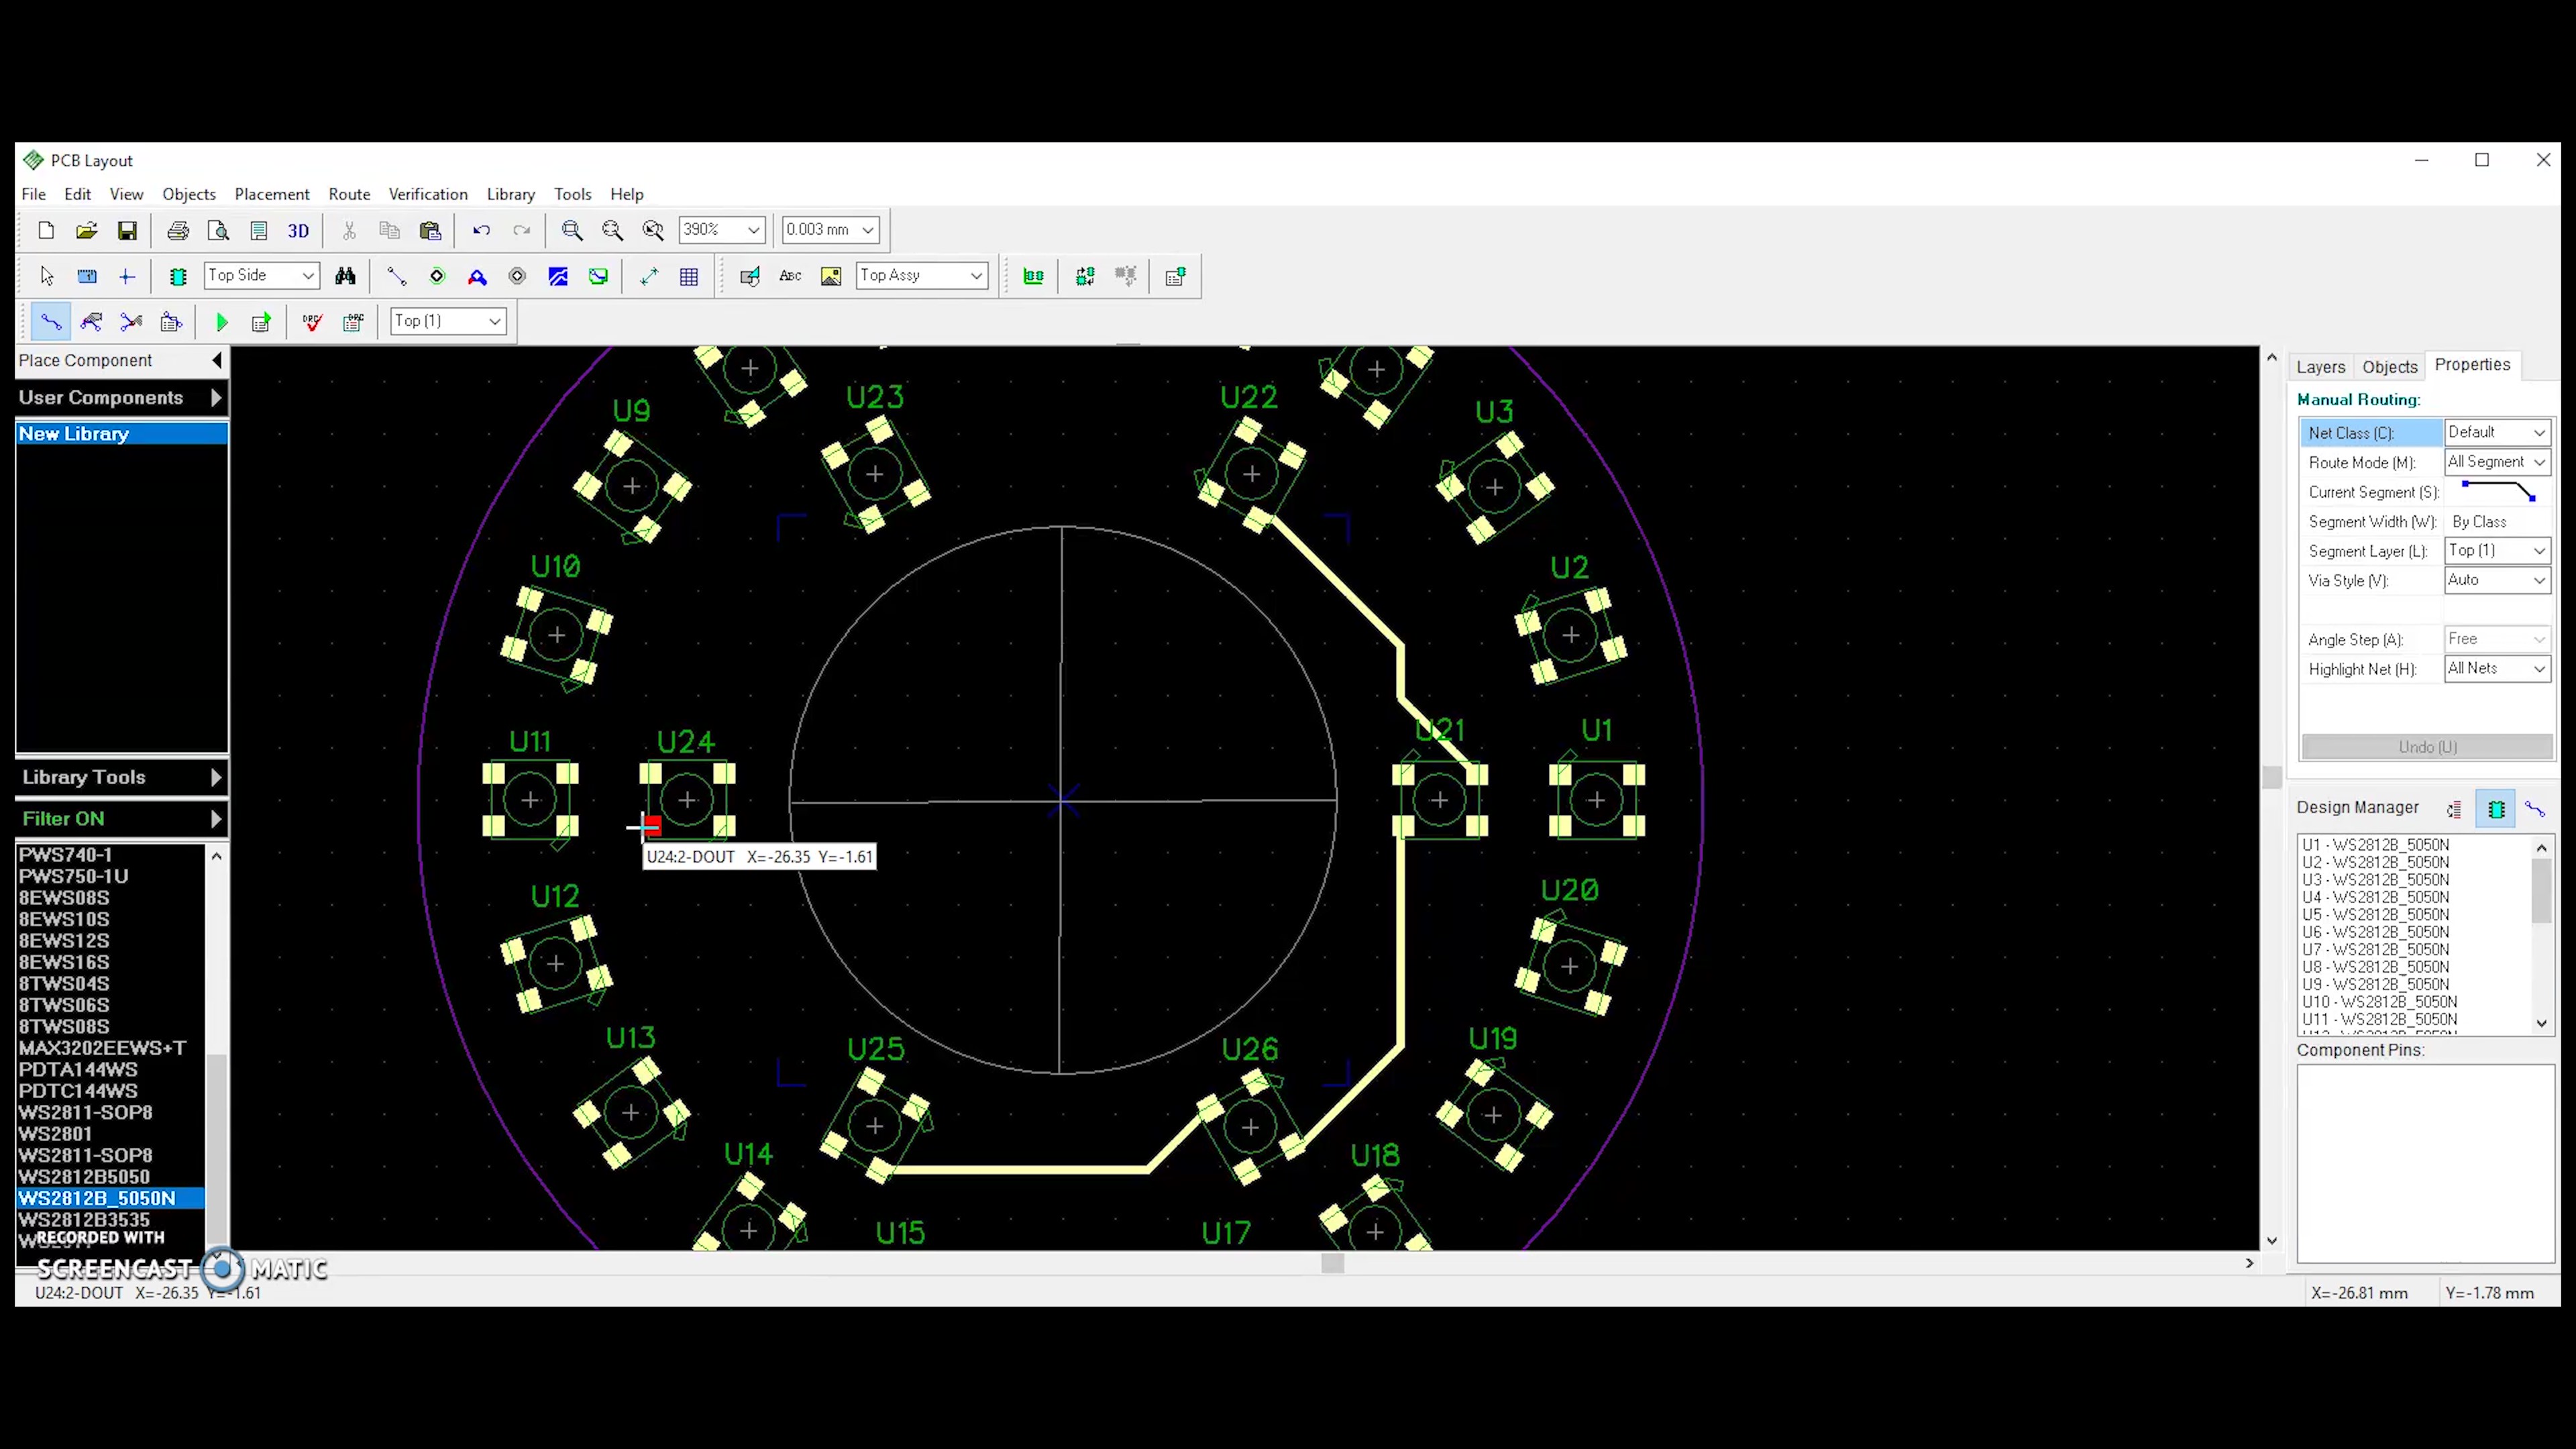
Task: Open the 390% zoom level dropdown
Action: point(753,230)
